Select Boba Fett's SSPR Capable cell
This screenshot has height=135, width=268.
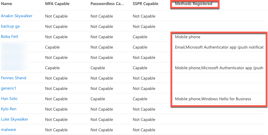(140, 37)
